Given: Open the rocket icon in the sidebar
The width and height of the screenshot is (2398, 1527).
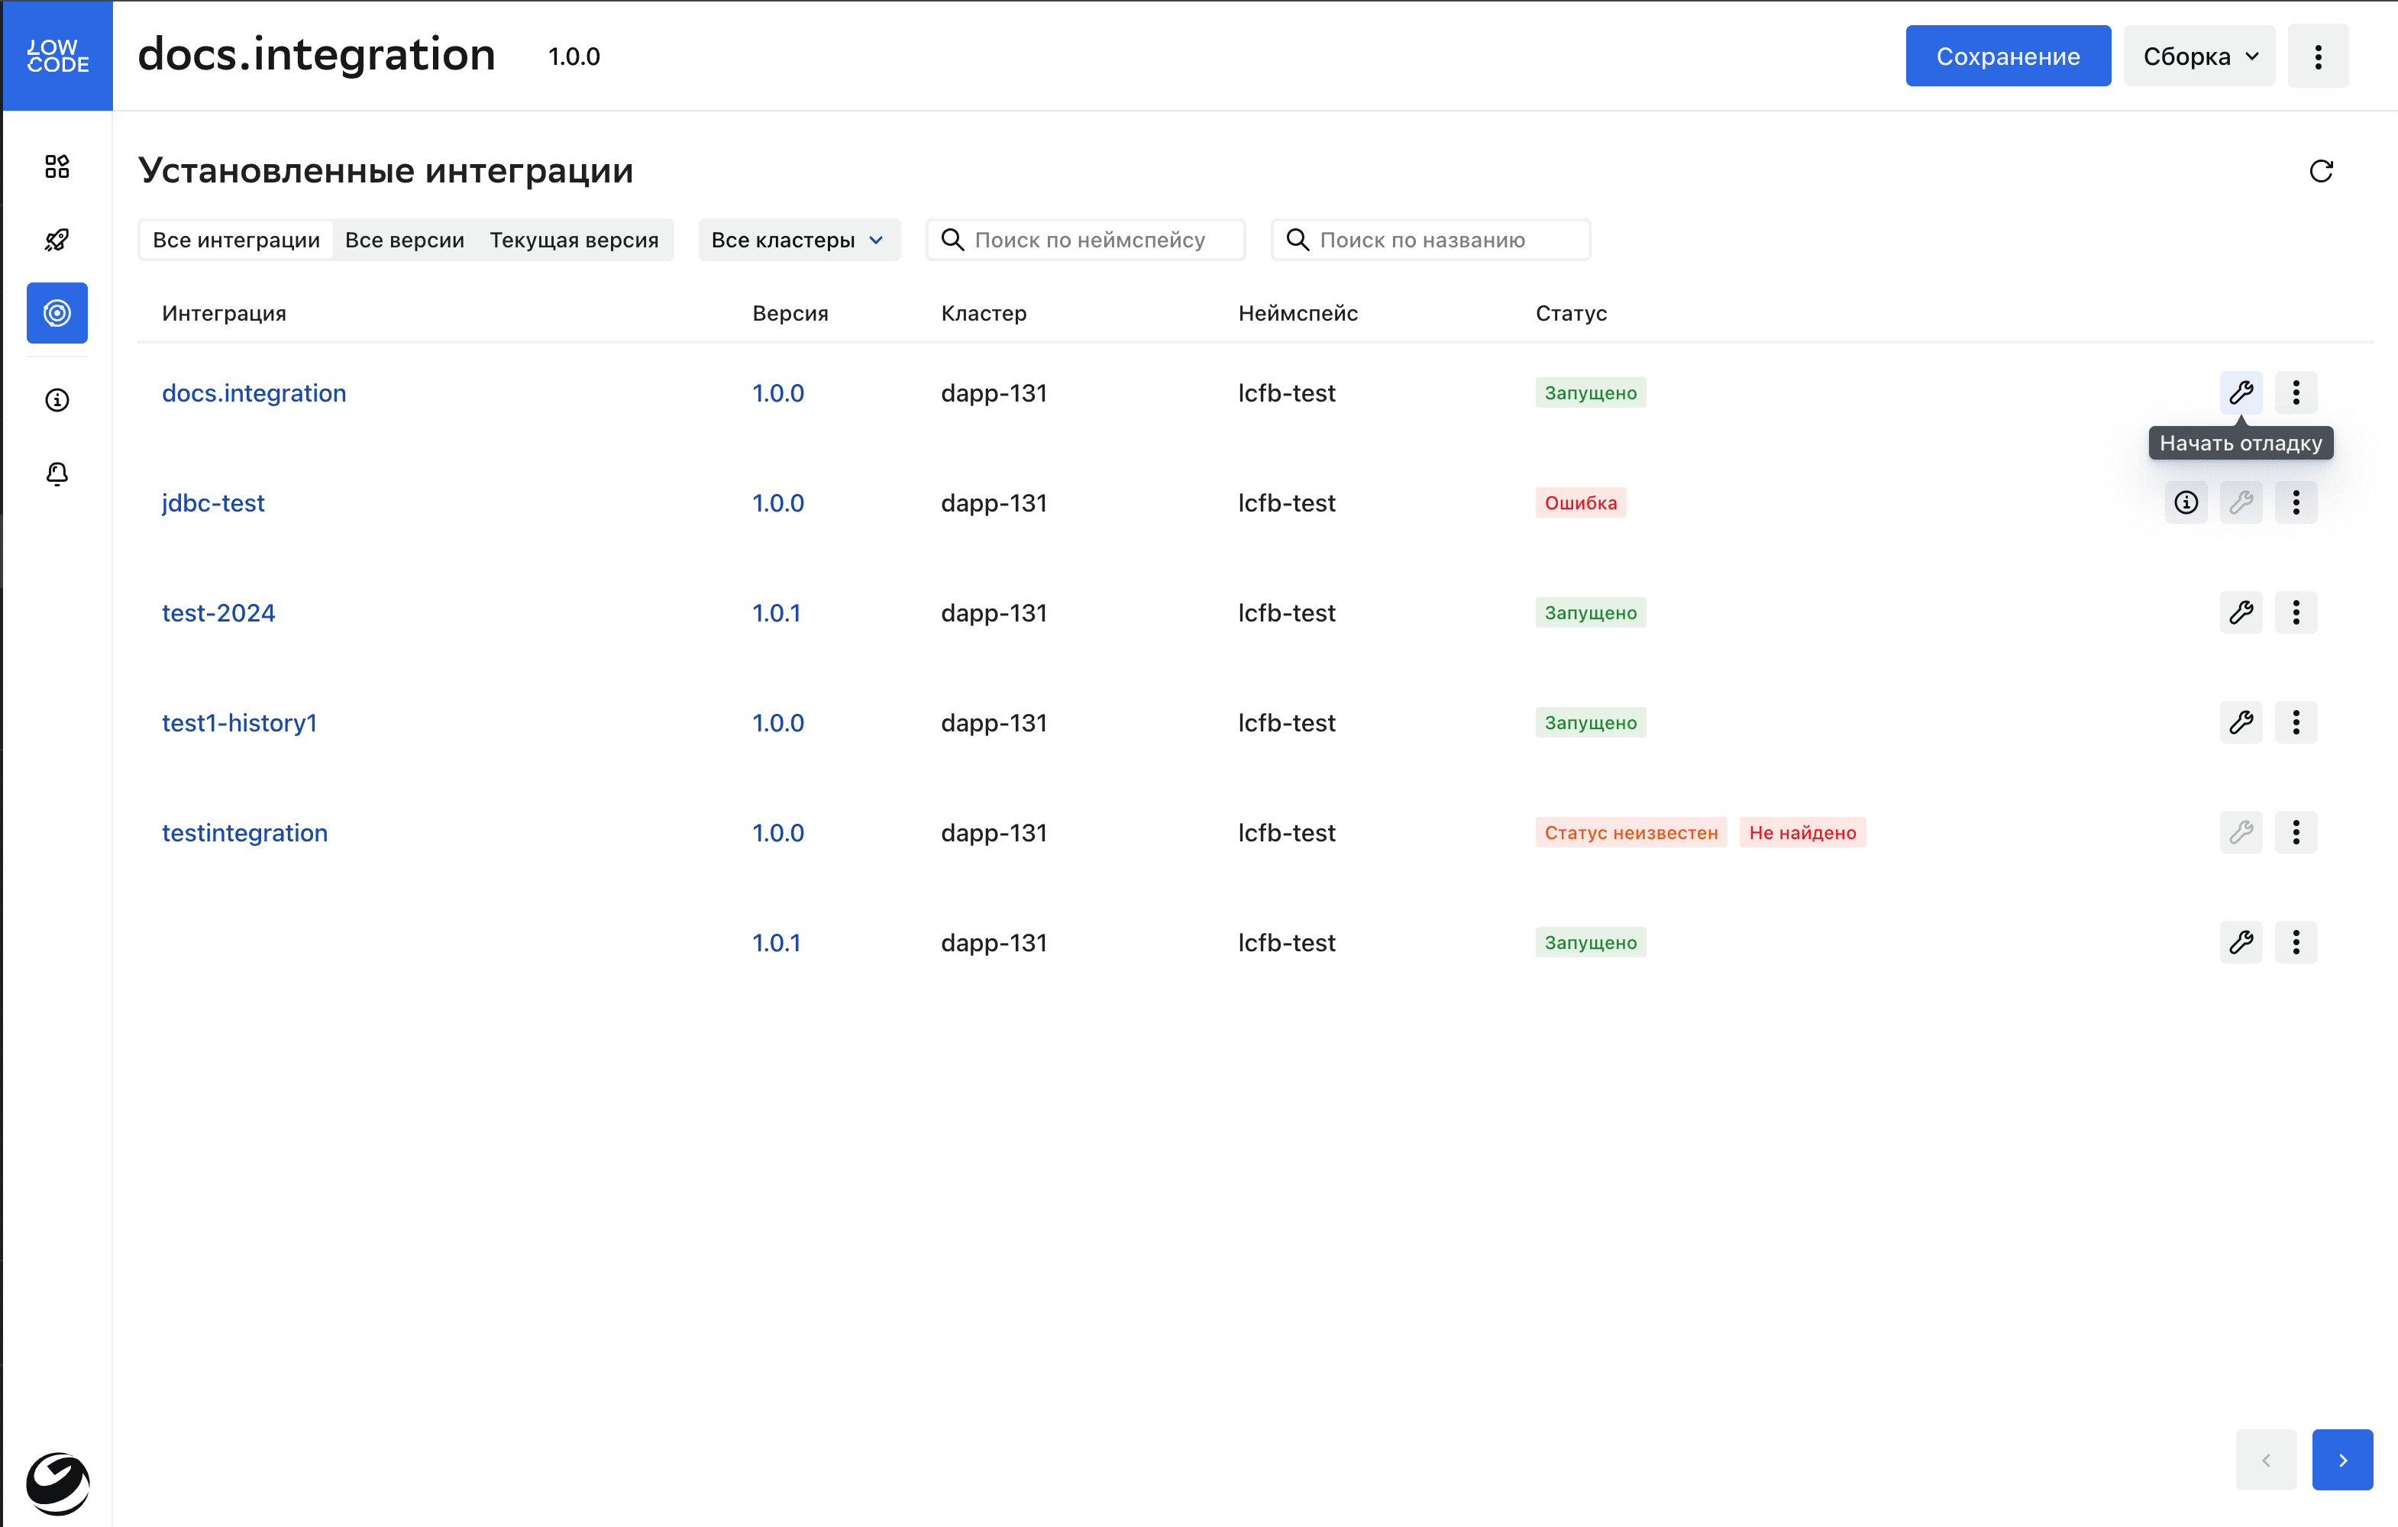Looking at the screenshot, I should (x=57, y=240).
